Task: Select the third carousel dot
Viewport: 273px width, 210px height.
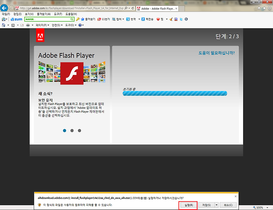Action: point(79,131)
